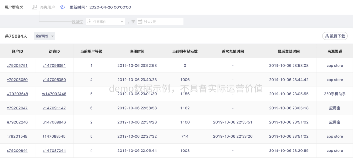Open account ID s79200844
Screen dimensions: 353x158
click(x=17, y=150)
